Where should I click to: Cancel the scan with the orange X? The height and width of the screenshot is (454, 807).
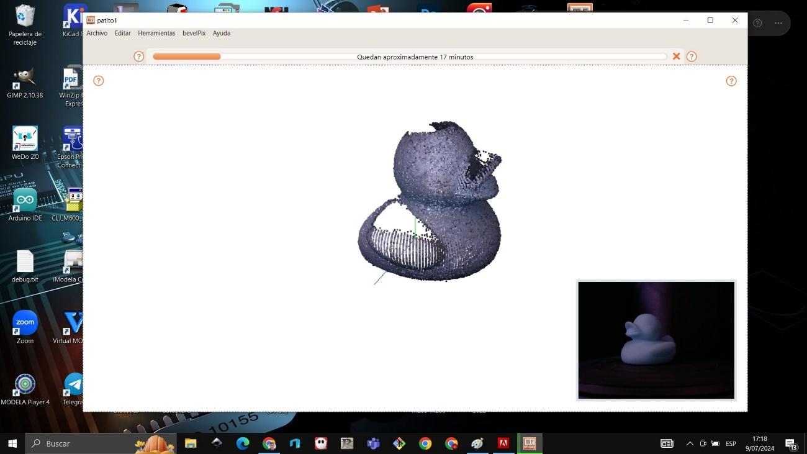[676, 57]
